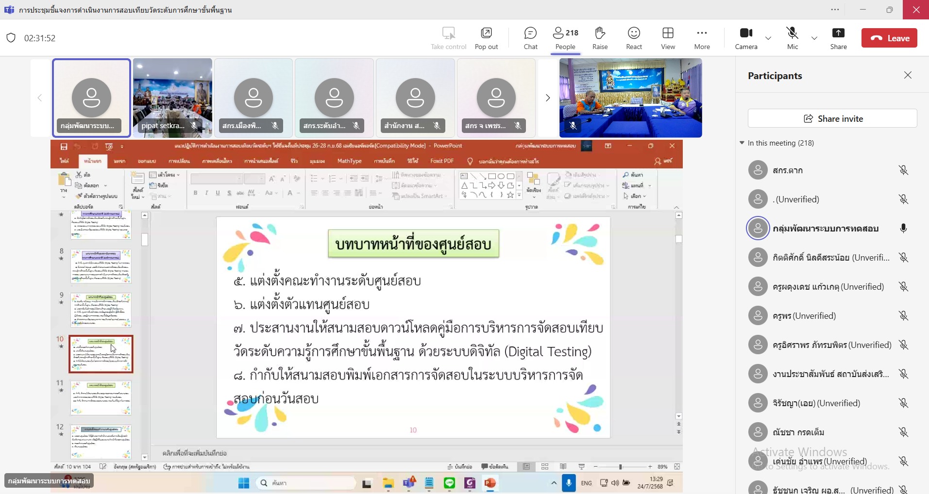Image resolution: width=929 pixels, height=494 pixels.
Task: Close the Participants panel
Action: (908, 75)
